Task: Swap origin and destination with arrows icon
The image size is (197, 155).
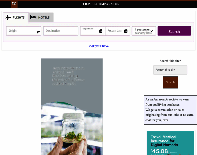Action: (x=38, y=32)
